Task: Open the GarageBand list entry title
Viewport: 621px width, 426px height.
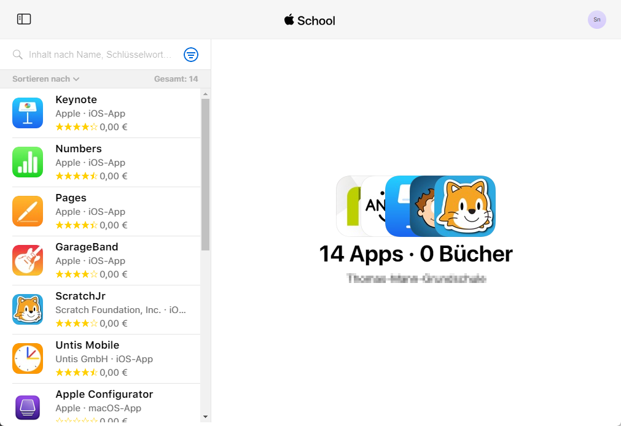Action: tap(87, 247)
